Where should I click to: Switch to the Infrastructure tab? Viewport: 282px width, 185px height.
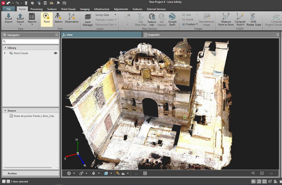point(102,9)
